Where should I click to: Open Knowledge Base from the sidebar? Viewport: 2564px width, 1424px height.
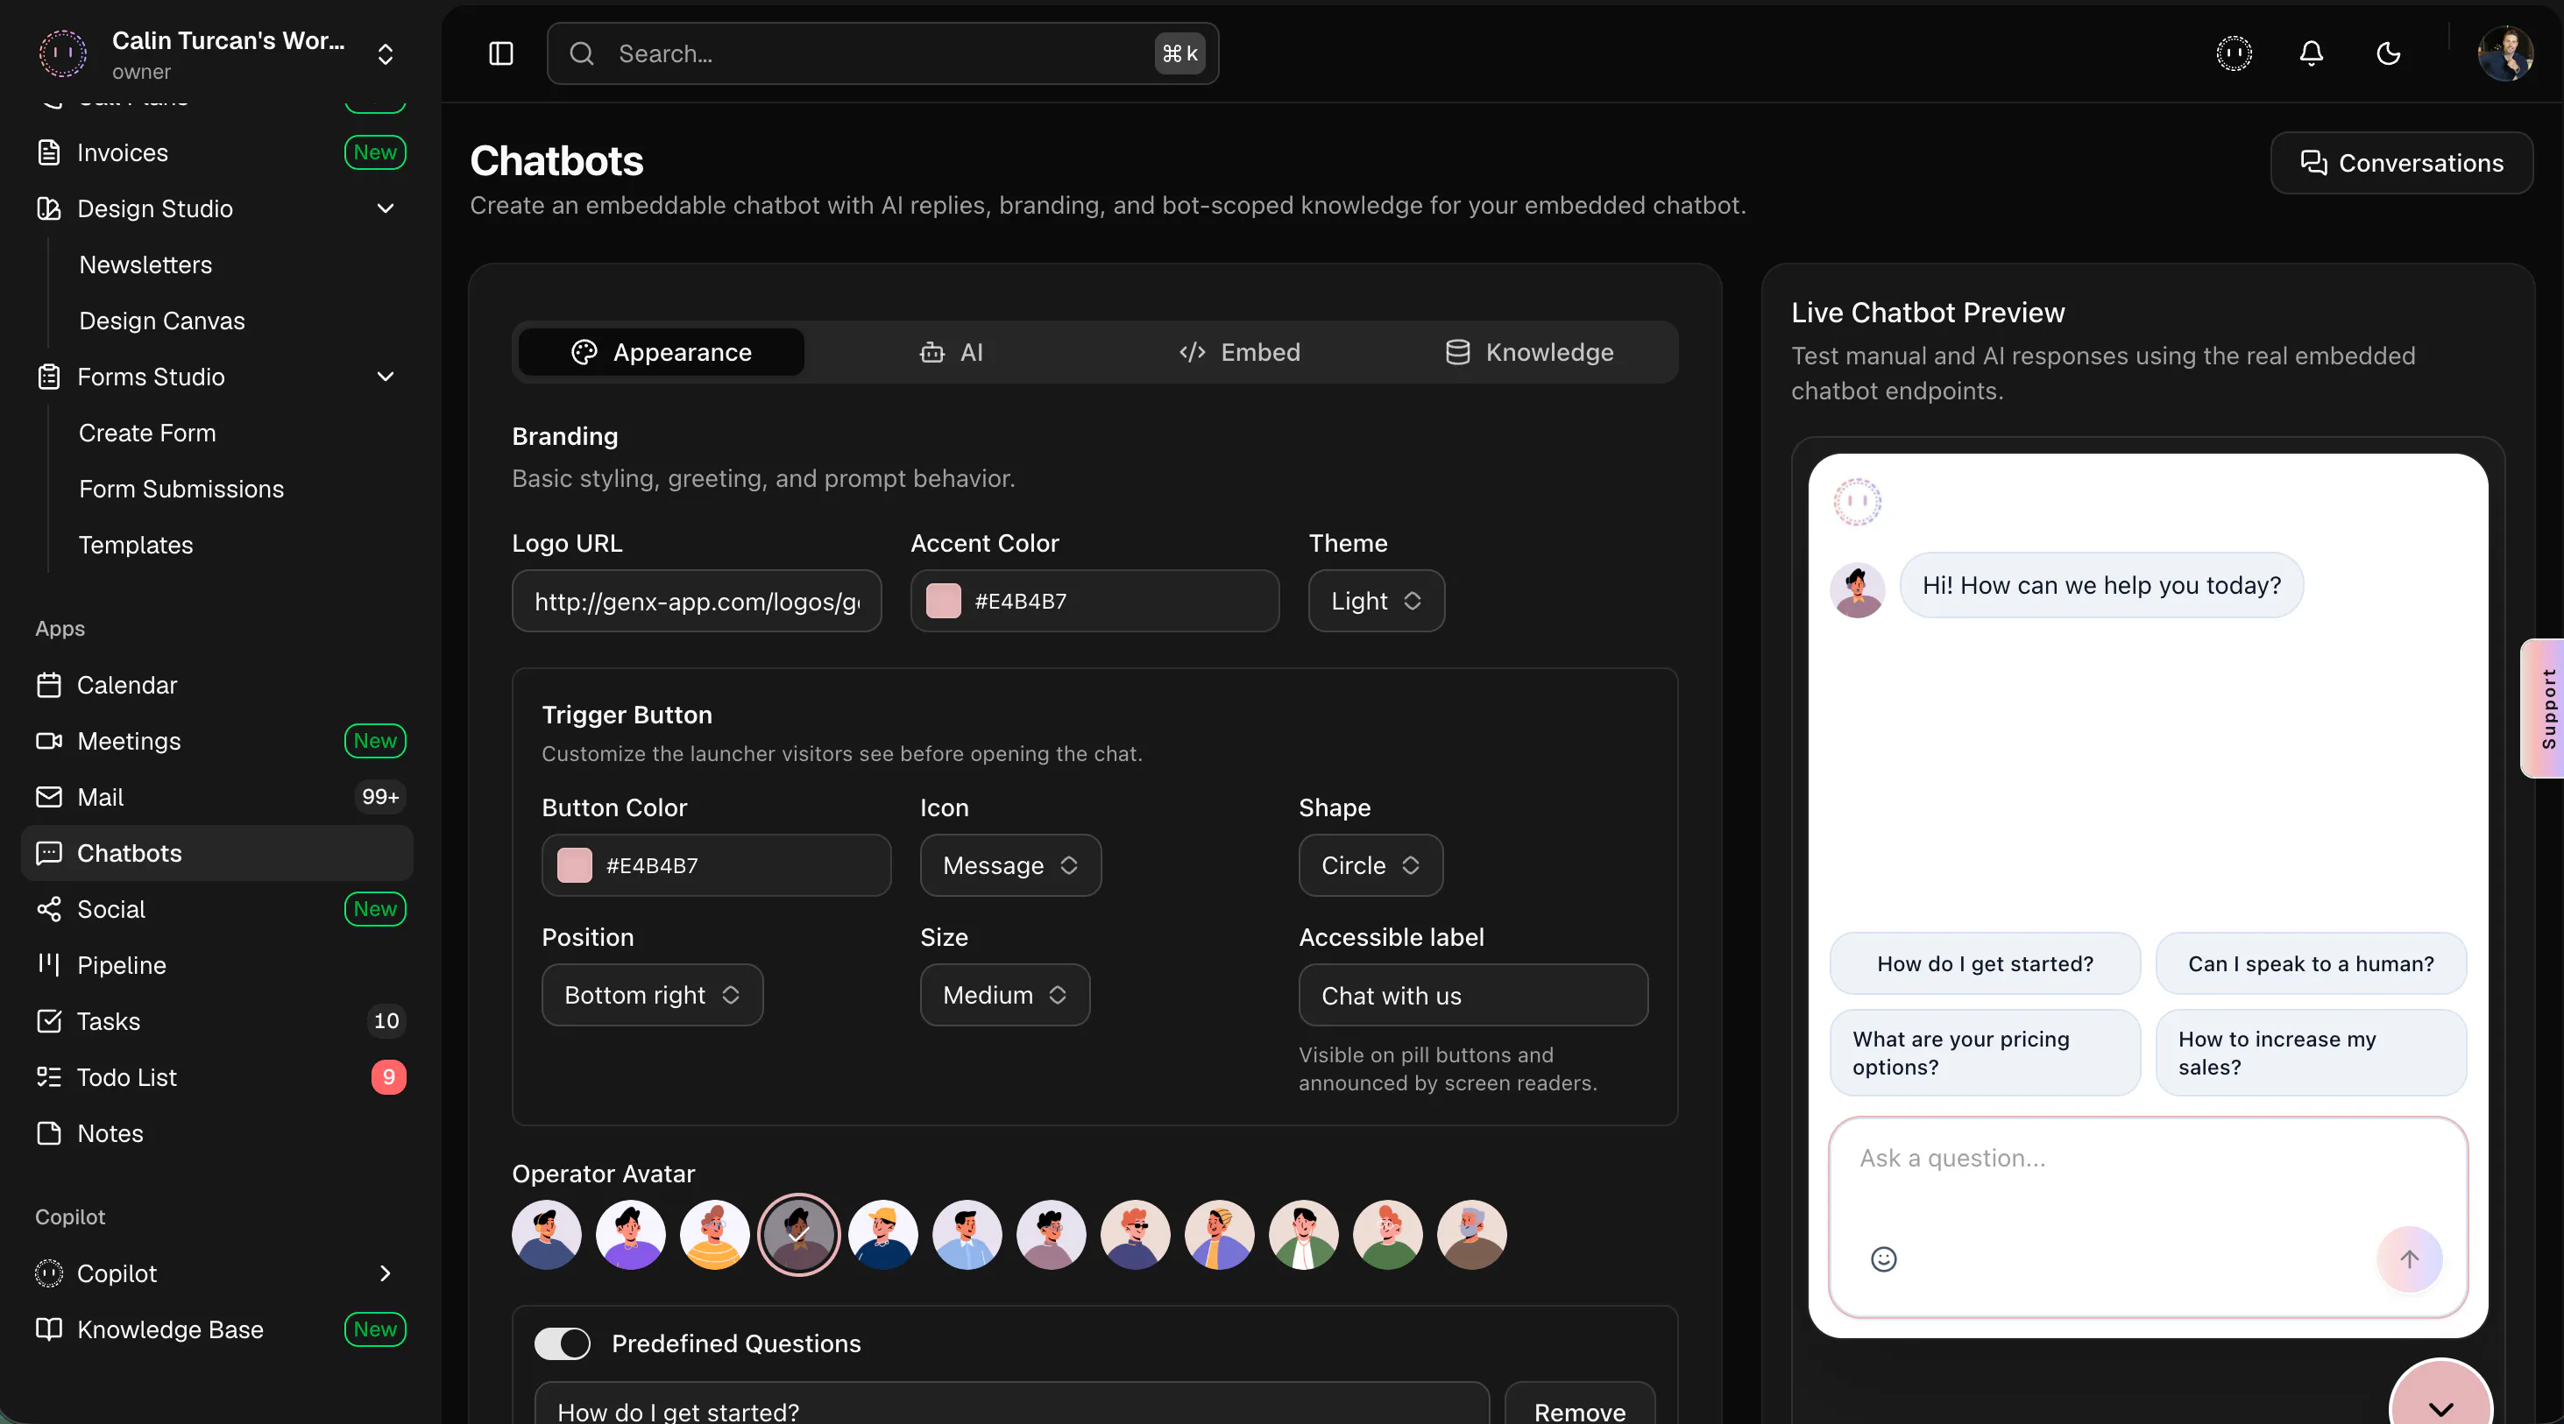(x=217, y=1329)
